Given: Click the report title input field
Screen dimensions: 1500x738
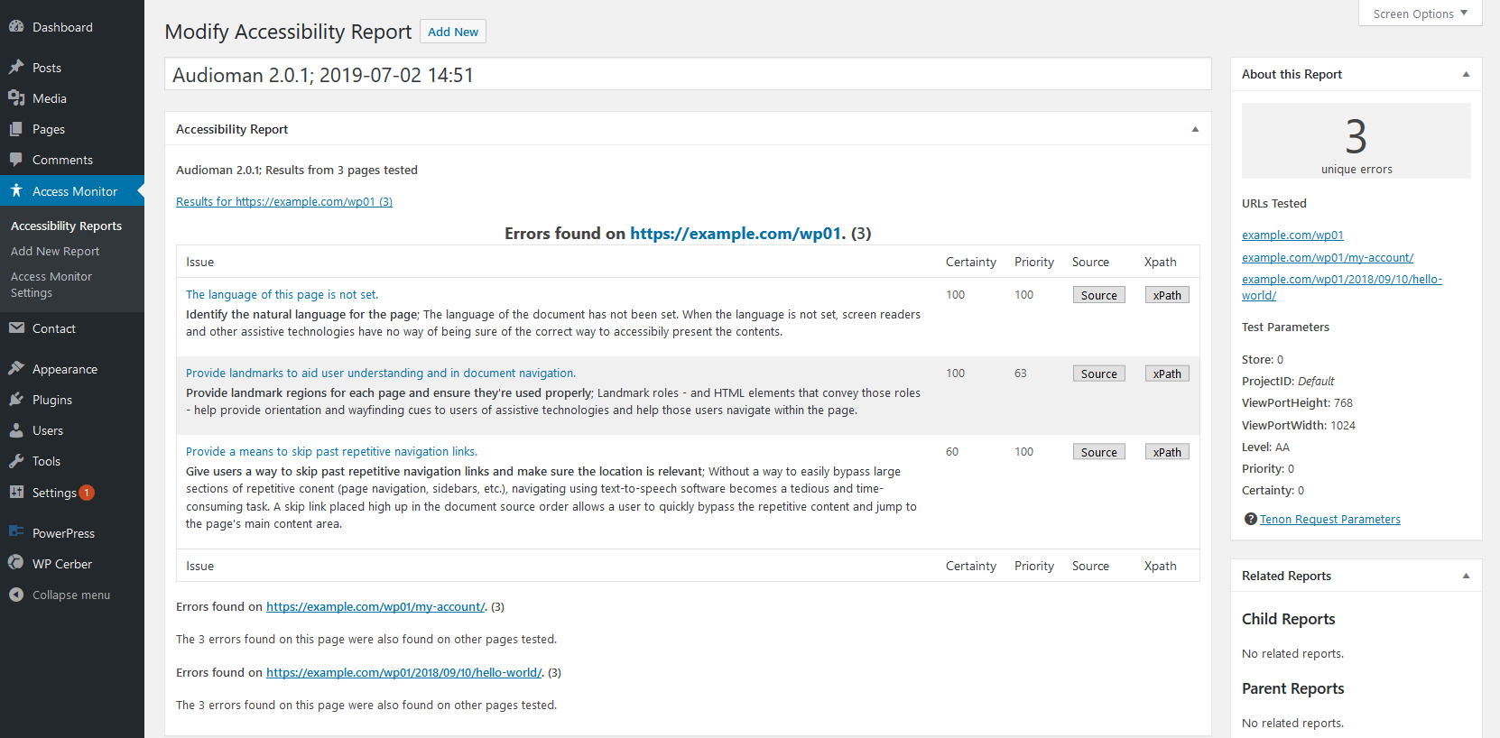Looking at the screenshot, I should pos(688,75).
